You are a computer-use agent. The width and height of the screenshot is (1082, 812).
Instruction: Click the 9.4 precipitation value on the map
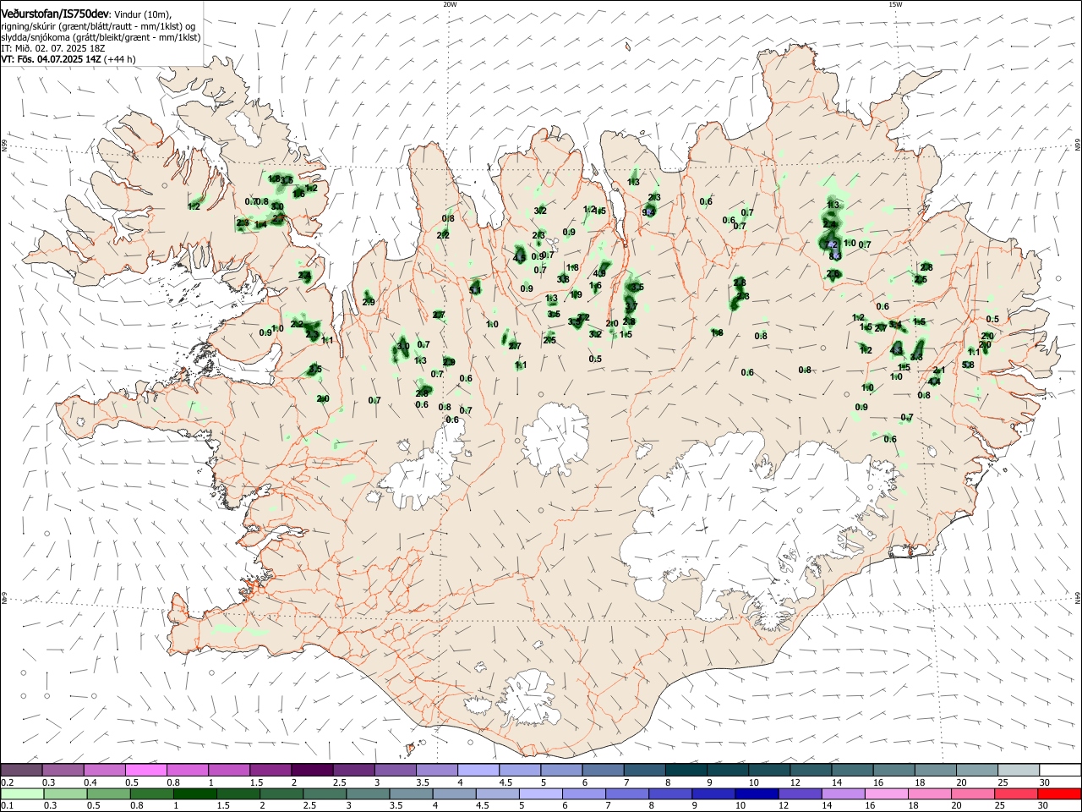tap(648, 212)
